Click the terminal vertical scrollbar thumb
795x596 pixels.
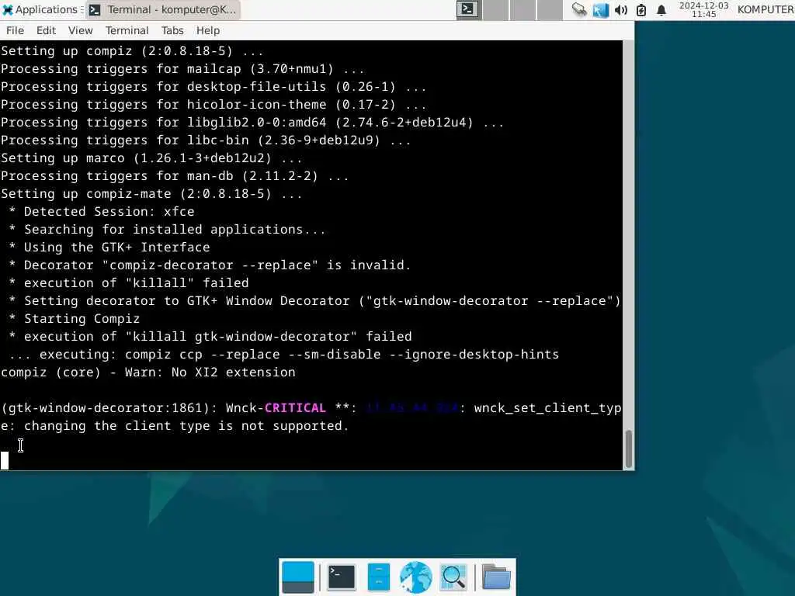[x=629, y=449]
